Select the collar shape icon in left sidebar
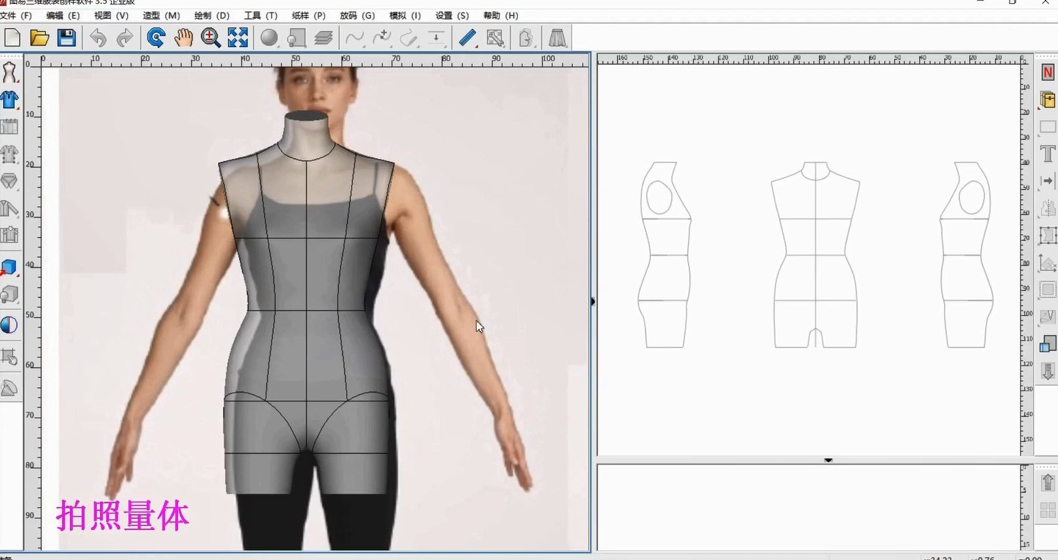Viewport: 1058px width, 560px height. click(x=9, y=181)
